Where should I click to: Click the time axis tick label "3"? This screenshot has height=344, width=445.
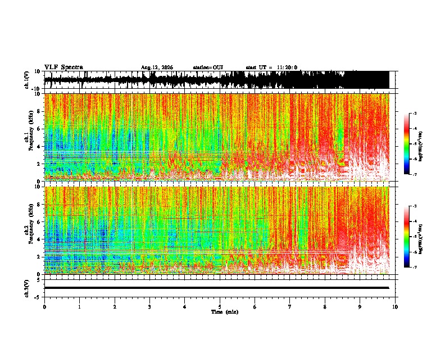[x=149, y=307]
